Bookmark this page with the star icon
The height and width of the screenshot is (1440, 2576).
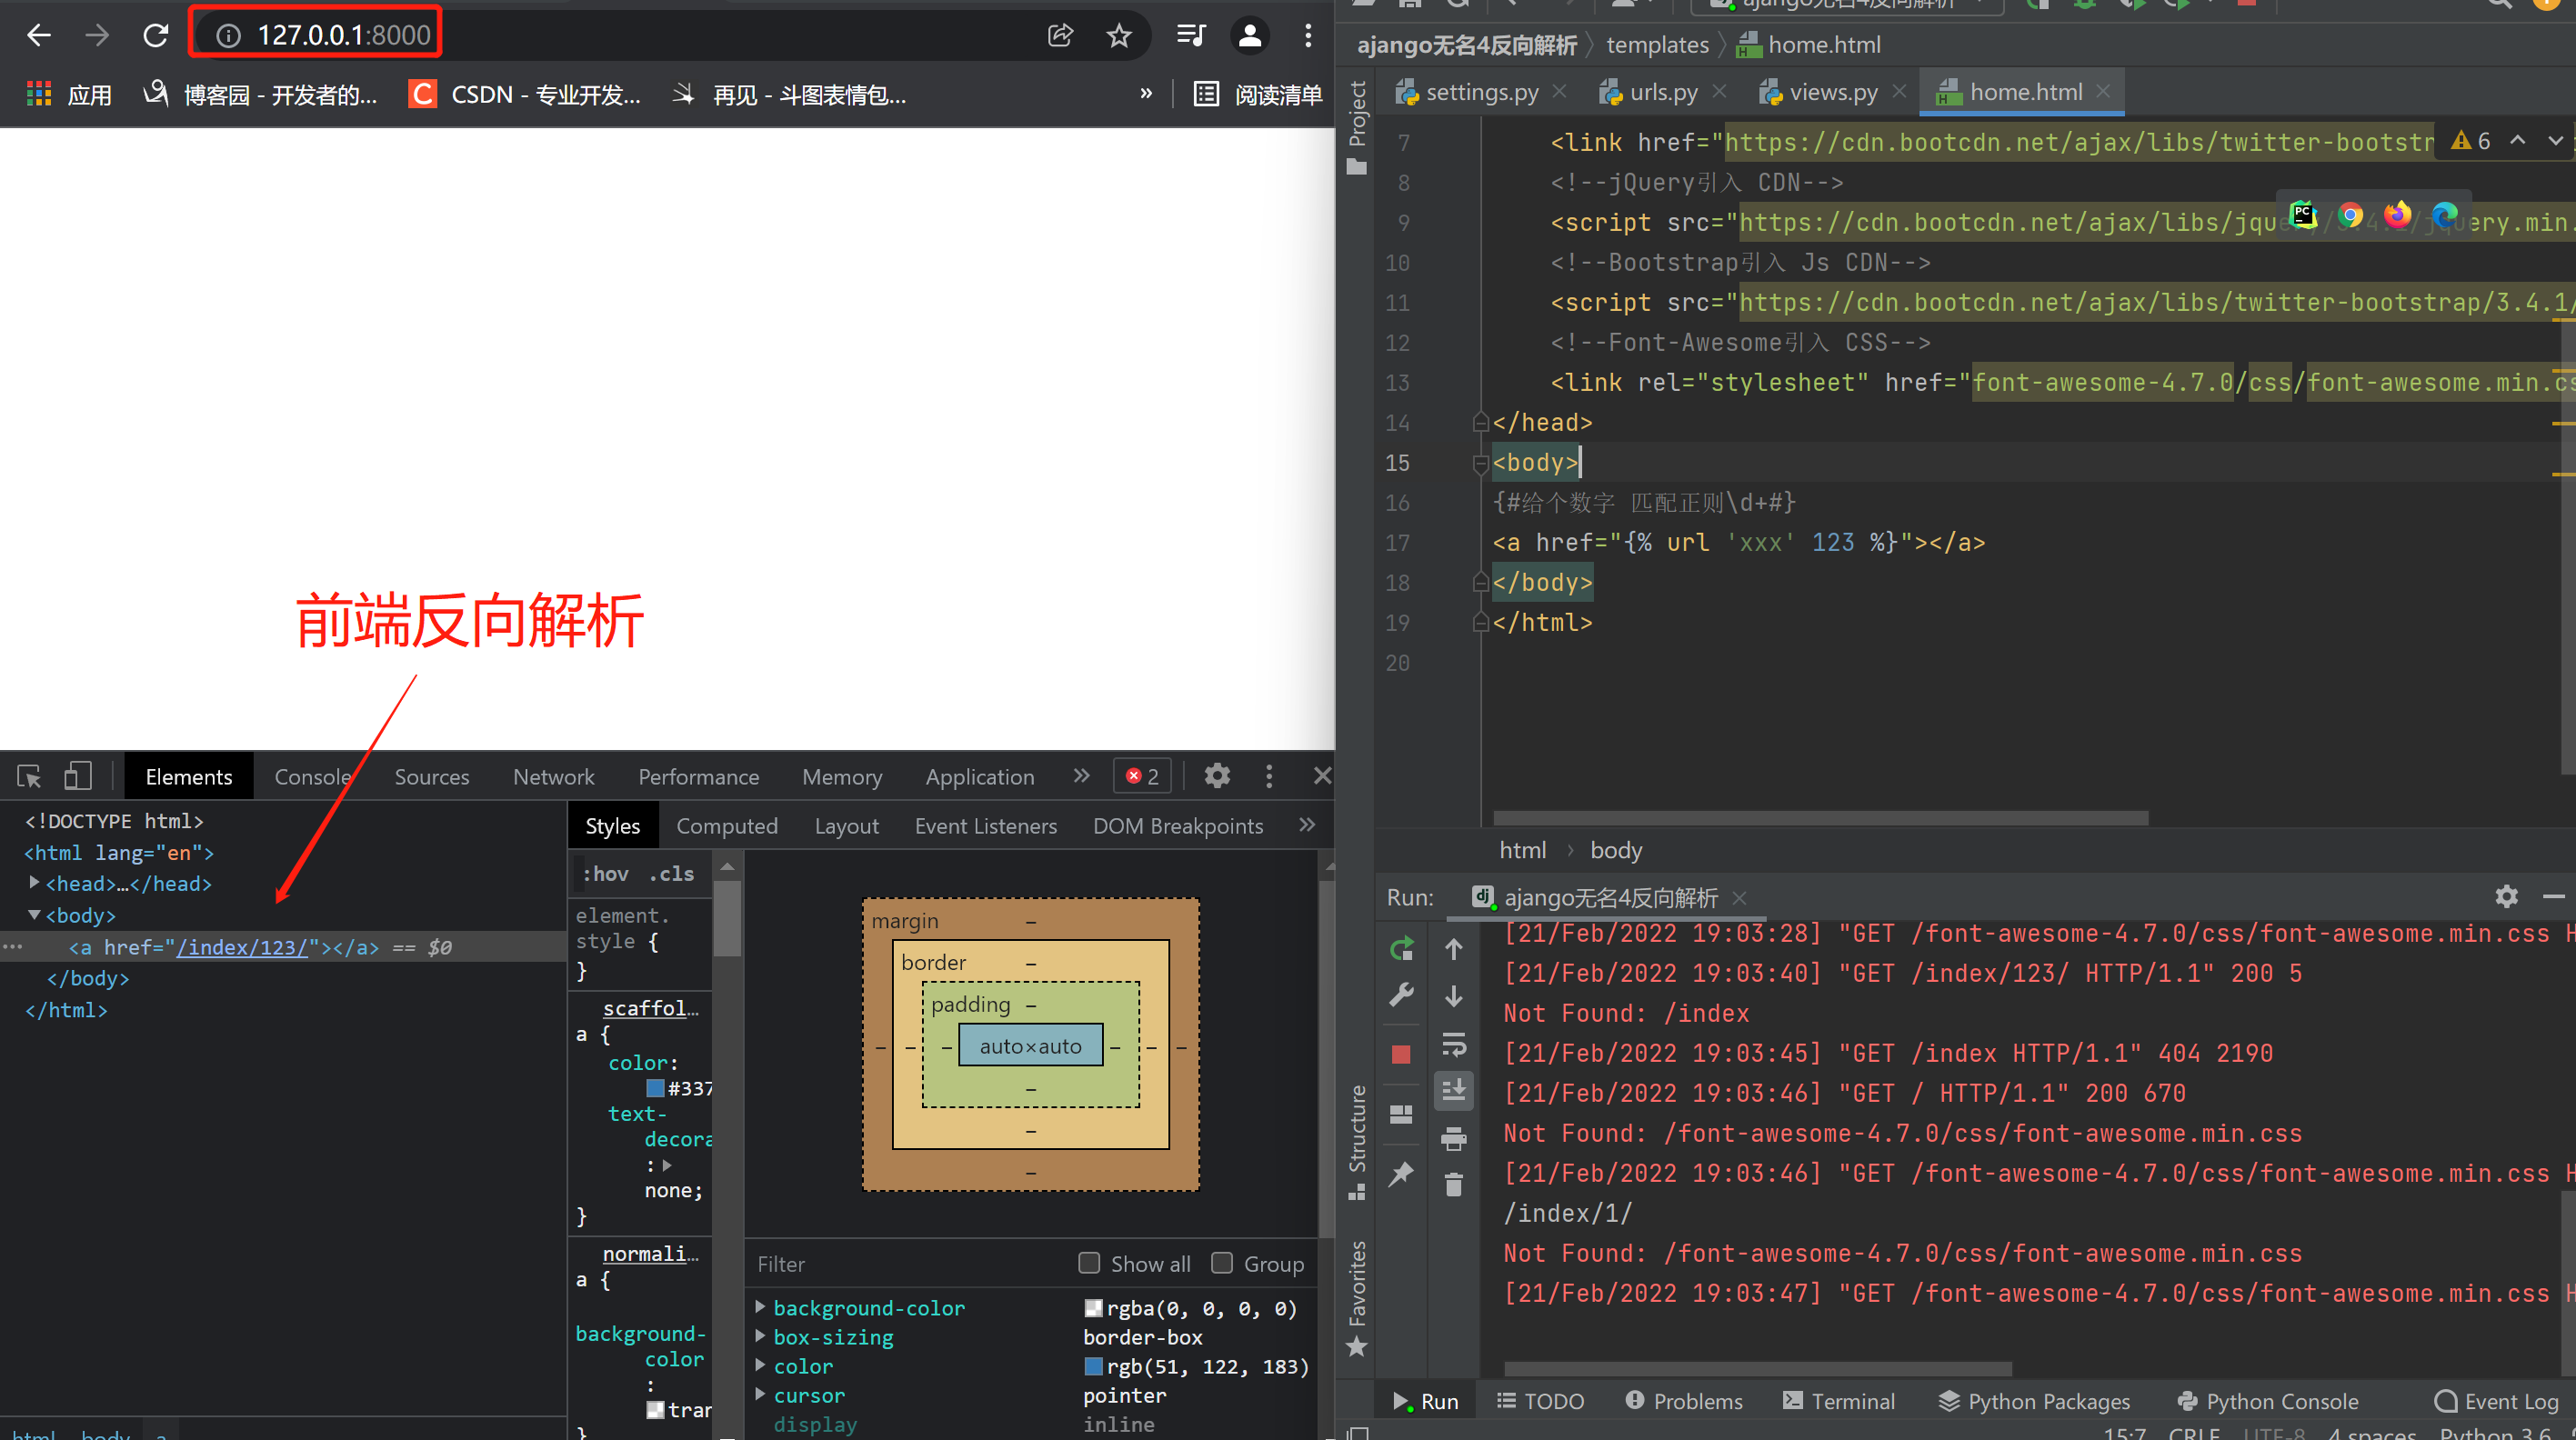coord(1119,36)
